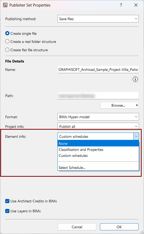Viewport: 144px width, 234px height.
Task: Click the Archicad logo in the title bar
Action: click(x=5, y=5)
